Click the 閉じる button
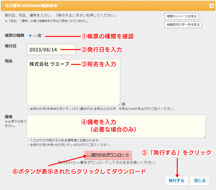Image resolution: width=216 pixels, height=190 pixels. click(x=200, y=180)
